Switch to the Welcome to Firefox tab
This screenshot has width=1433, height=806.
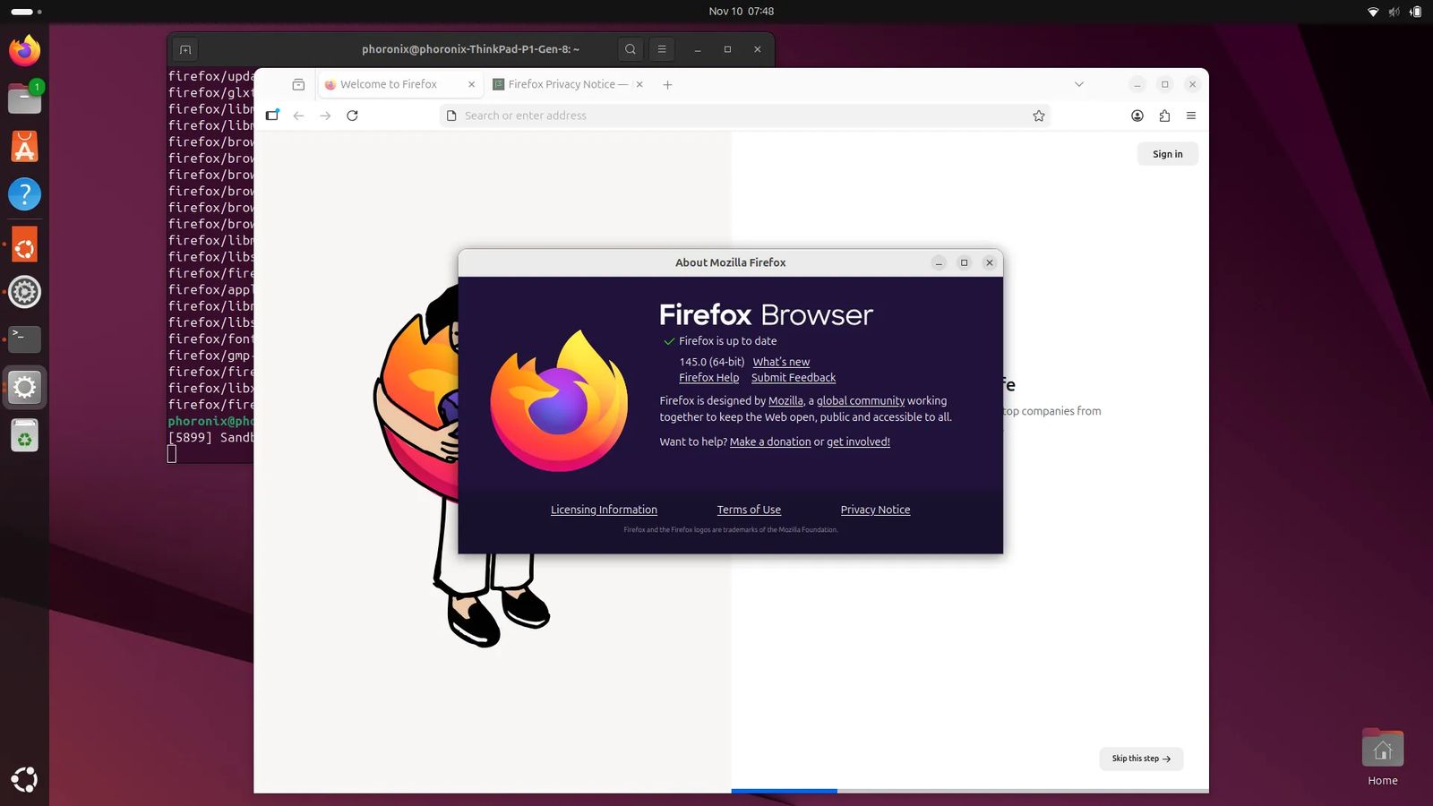pos(391,84)
